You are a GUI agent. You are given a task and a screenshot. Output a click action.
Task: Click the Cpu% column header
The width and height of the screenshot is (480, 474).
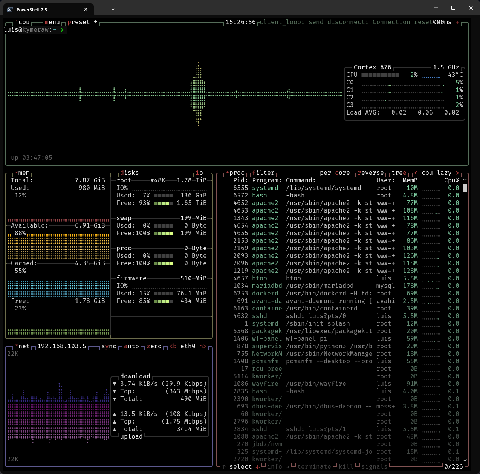coord(452,180)
